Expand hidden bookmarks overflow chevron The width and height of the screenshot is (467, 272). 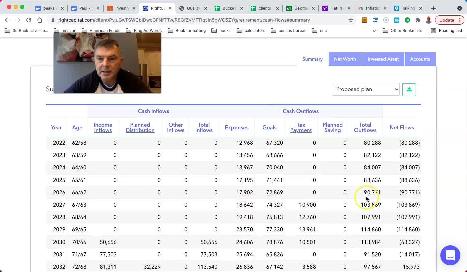point(374,31)
